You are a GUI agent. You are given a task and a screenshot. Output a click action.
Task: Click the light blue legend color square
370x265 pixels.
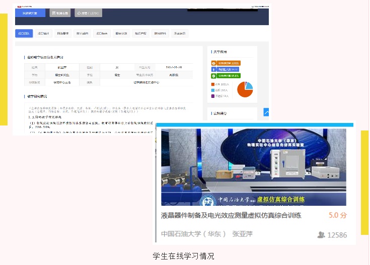click(x=213, y=90)
